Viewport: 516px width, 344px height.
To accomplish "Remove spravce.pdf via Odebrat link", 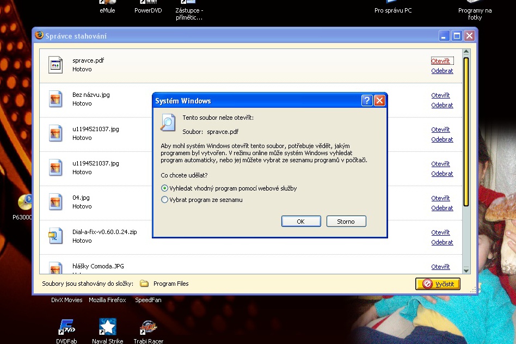I will [442, 71].
